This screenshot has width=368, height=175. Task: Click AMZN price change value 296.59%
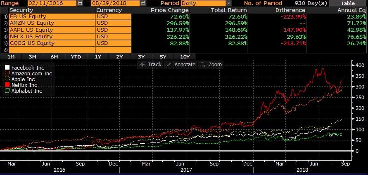[x=178, y=23]
